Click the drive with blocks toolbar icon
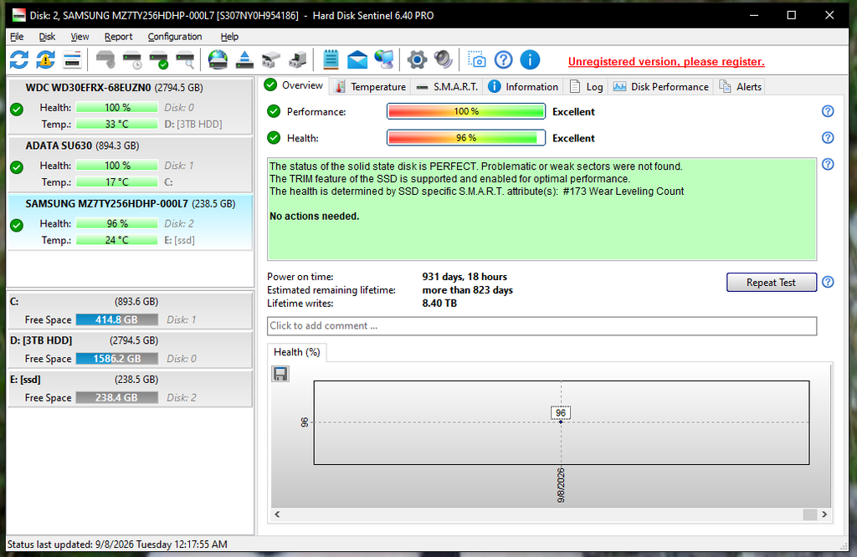This screenshot has height=557, width=857. [271, 59]
